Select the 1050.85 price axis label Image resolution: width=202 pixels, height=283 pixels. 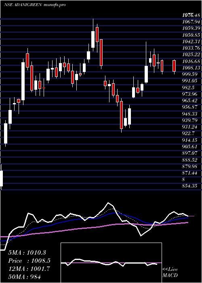(191, 35)
